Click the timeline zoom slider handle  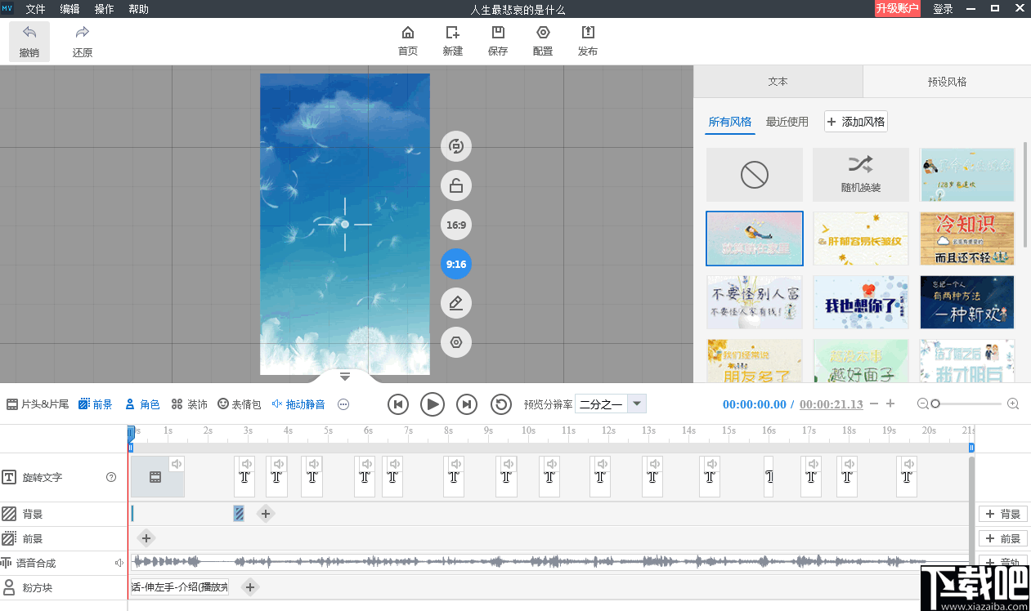(935, 404)
